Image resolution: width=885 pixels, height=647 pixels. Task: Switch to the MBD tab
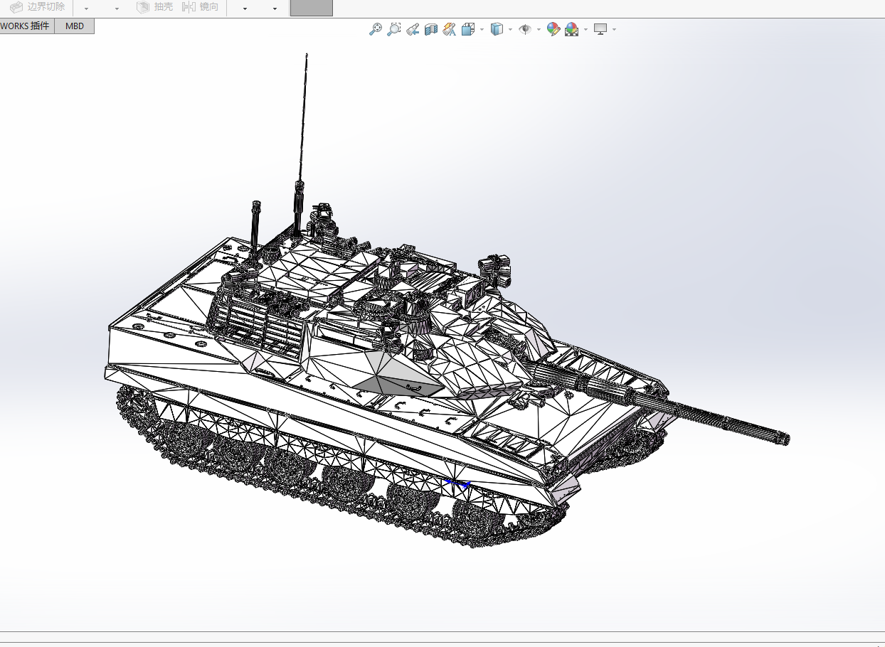tap(75, 26)
